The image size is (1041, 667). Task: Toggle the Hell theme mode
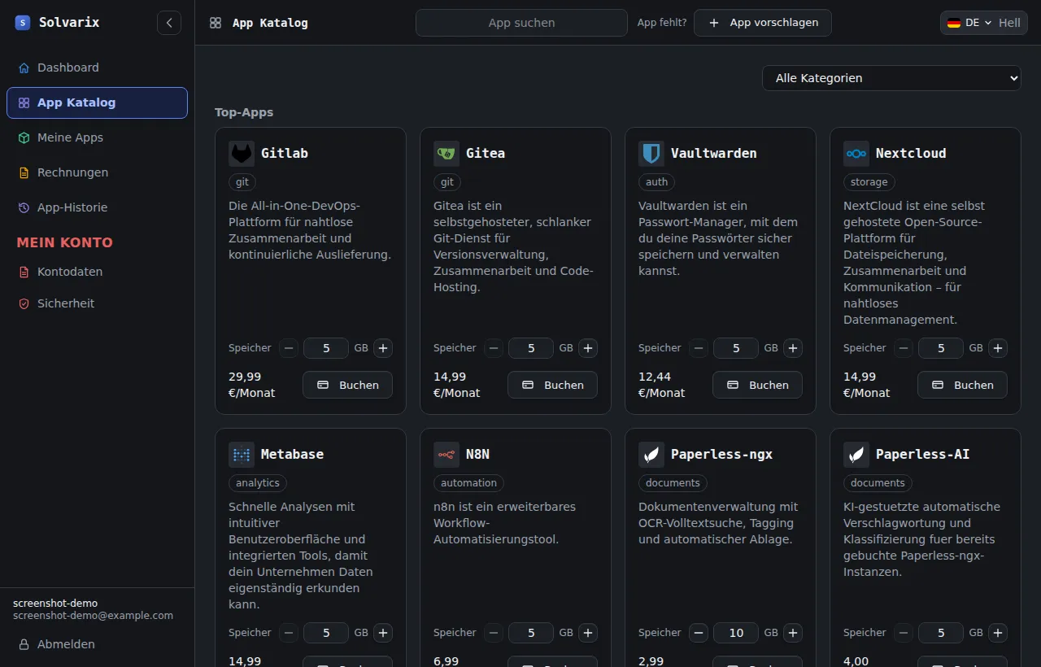(1009, 23)
